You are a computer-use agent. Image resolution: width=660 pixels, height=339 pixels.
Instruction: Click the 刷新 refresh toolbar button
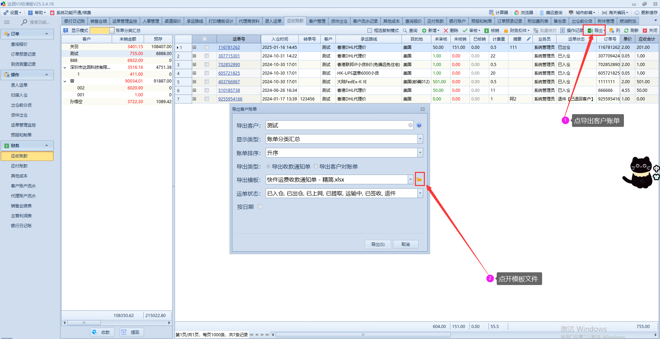pyautogui.click(x=631, y=31)
